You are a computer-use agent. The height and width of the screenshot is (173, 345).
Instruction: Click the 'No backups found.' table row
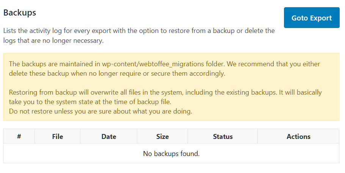171,153
